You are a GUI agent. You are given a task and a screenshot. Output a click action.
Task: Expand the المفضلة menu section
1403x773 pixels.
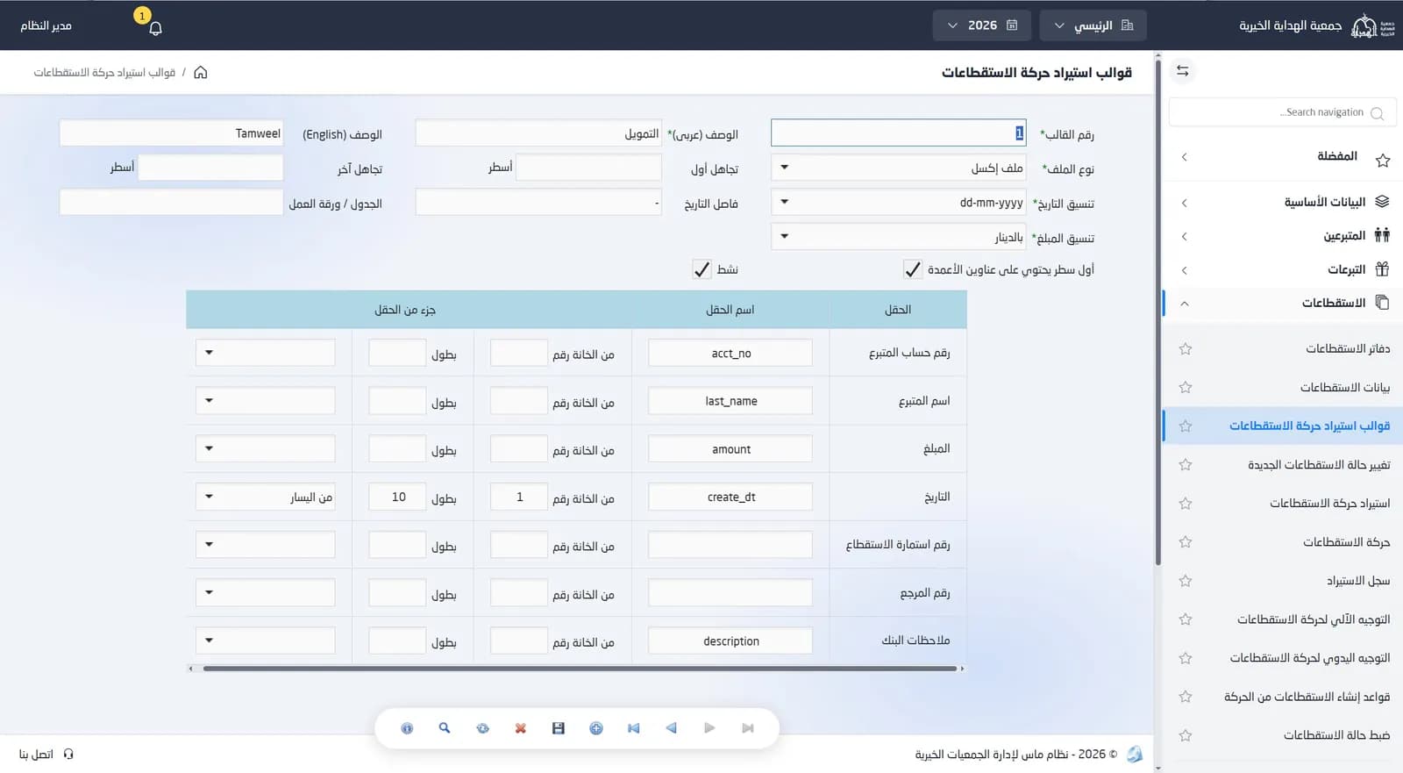coord(1283,156)
